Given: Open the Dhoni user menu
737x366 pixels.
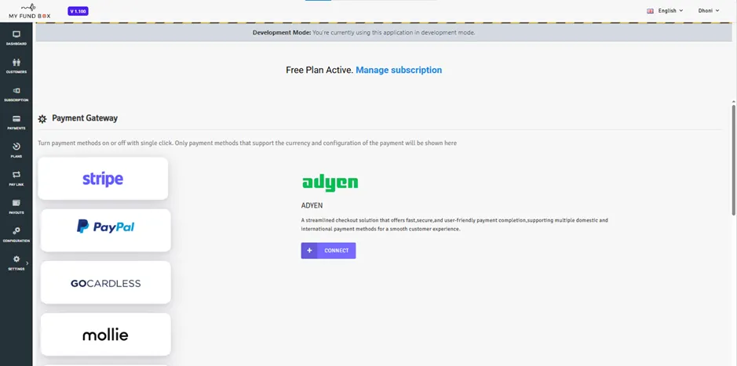Looking at the screenshot, I should 709,11.
